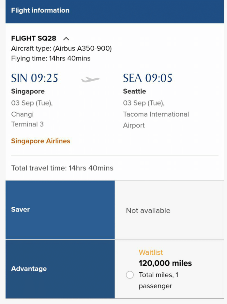Click the Seattle destination name
227x304 pixels.
(x=134, y=91)
